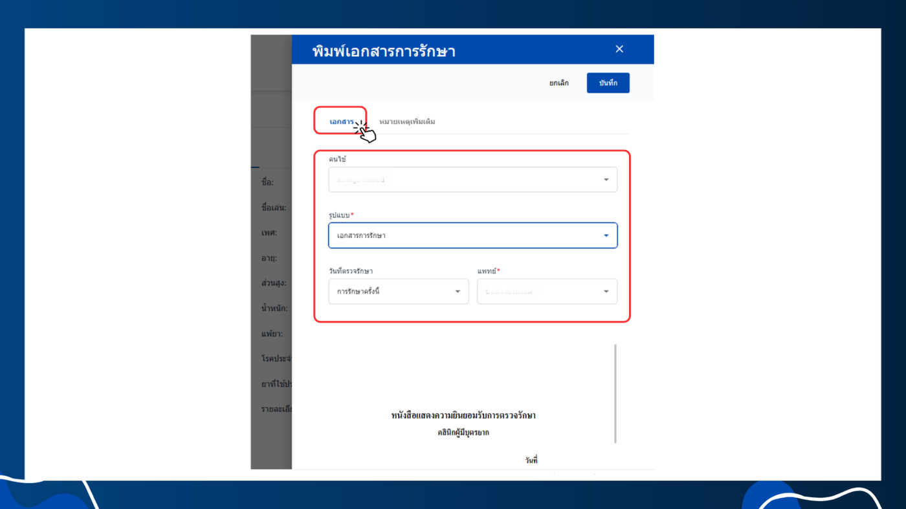Screen dimensions: 906x509
Task: Click the แพทย์ dropdown arrow
Action: (x=606, y=292)
